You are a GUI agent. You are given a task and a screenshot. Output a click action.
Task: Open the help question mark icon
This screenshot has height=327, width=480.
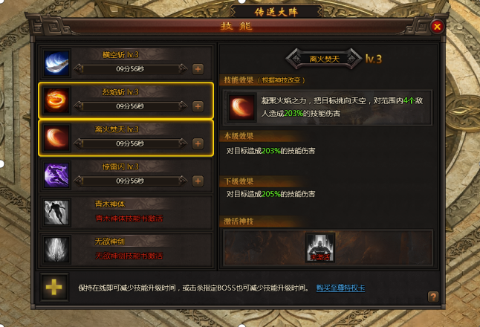click(x=433, y=297)
